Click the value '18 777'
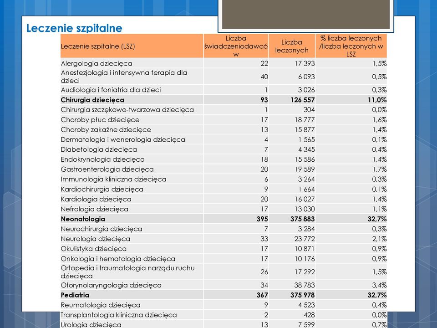The height and width of the screenshot is (328, 437). pyautogui.click(x=305, y=120)
